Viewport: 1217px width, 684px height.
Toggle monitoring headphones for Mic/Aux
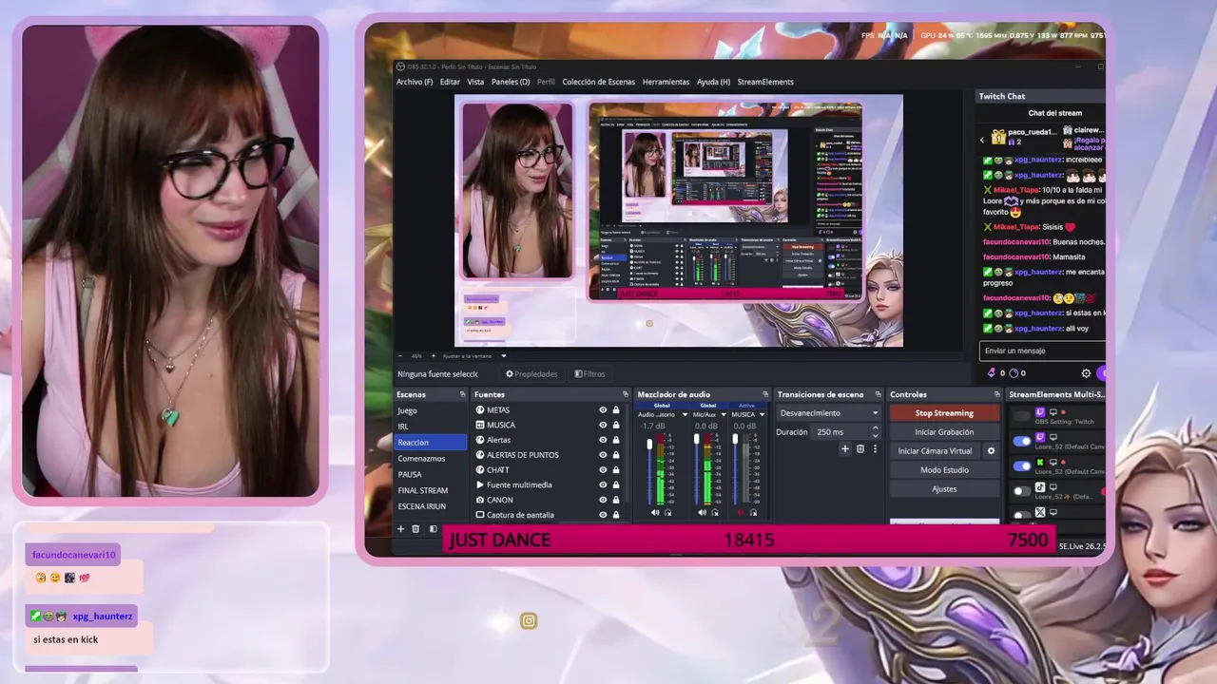click(715, 513)
